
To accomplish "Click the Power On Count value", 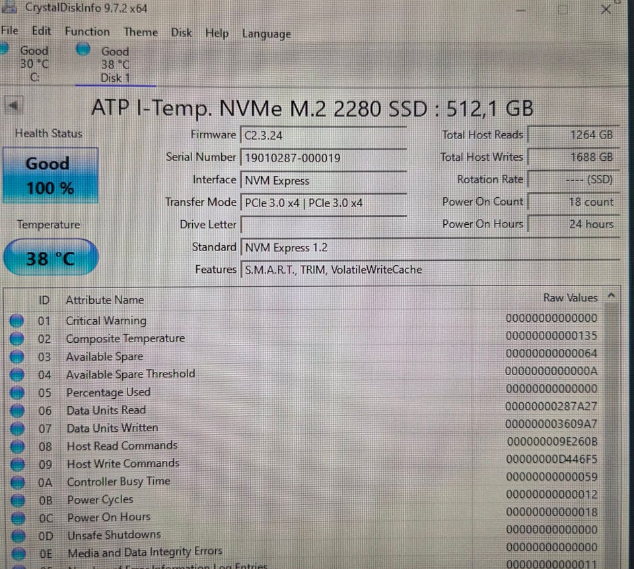I will click(574, 202).
